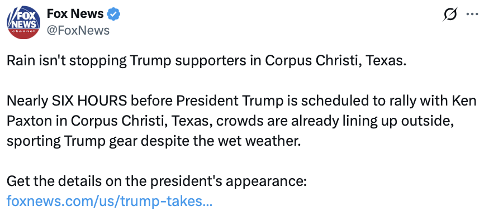Viewport: 484px width, 220px height.
Task: Open the Fox News profile avatar
Action: point(23,22)
